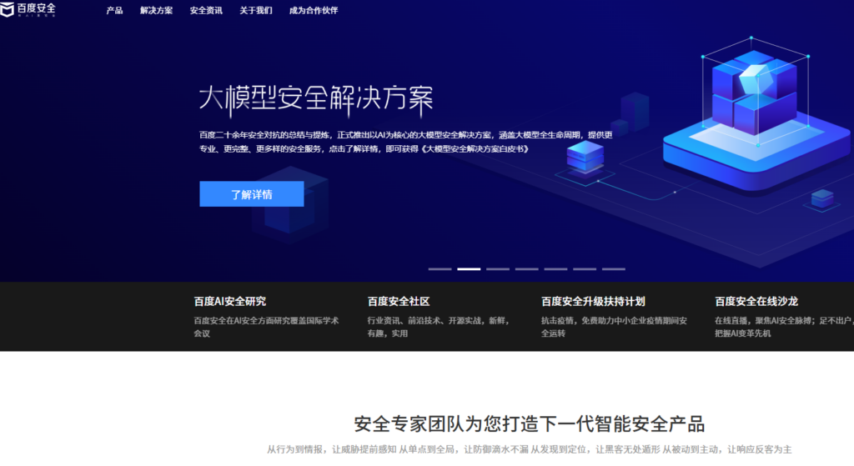Screen dimensions: 854x466
Task: Click the 百度安全在线沙龙 heading
Action: tap(756, 302)
